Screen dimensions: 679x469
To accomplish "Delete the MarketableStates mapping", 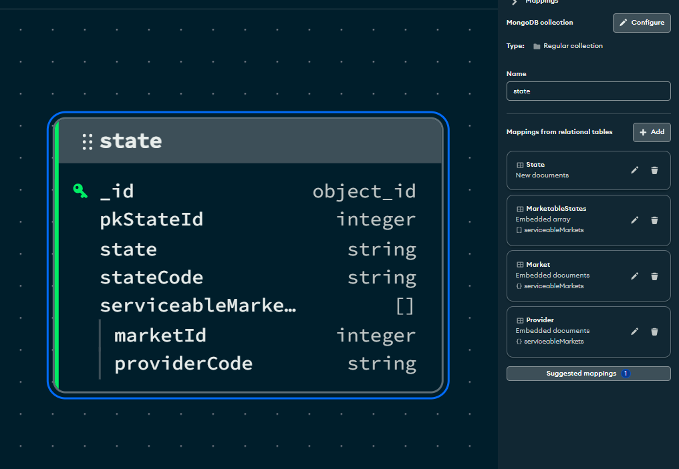I will [654, 220].
